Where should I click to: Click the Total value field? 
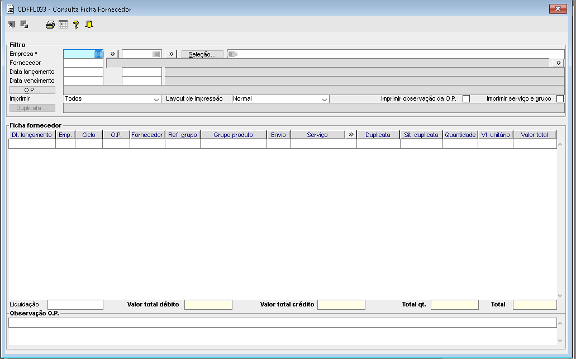click(535, 305)
